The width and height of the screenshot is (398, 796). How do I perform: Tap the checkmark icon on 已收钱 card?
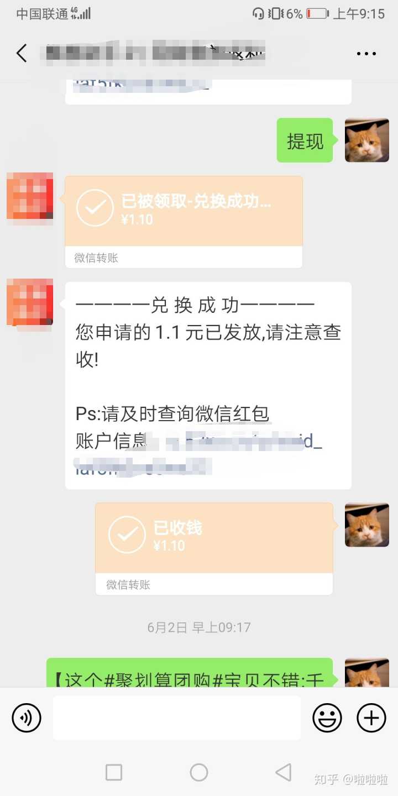127,535
